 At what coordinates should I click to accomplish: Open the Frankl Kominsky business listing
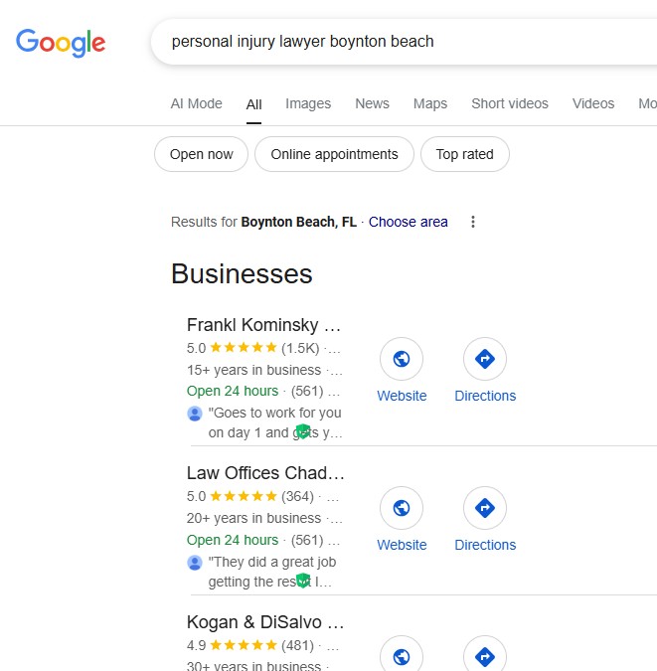(264, 325)
